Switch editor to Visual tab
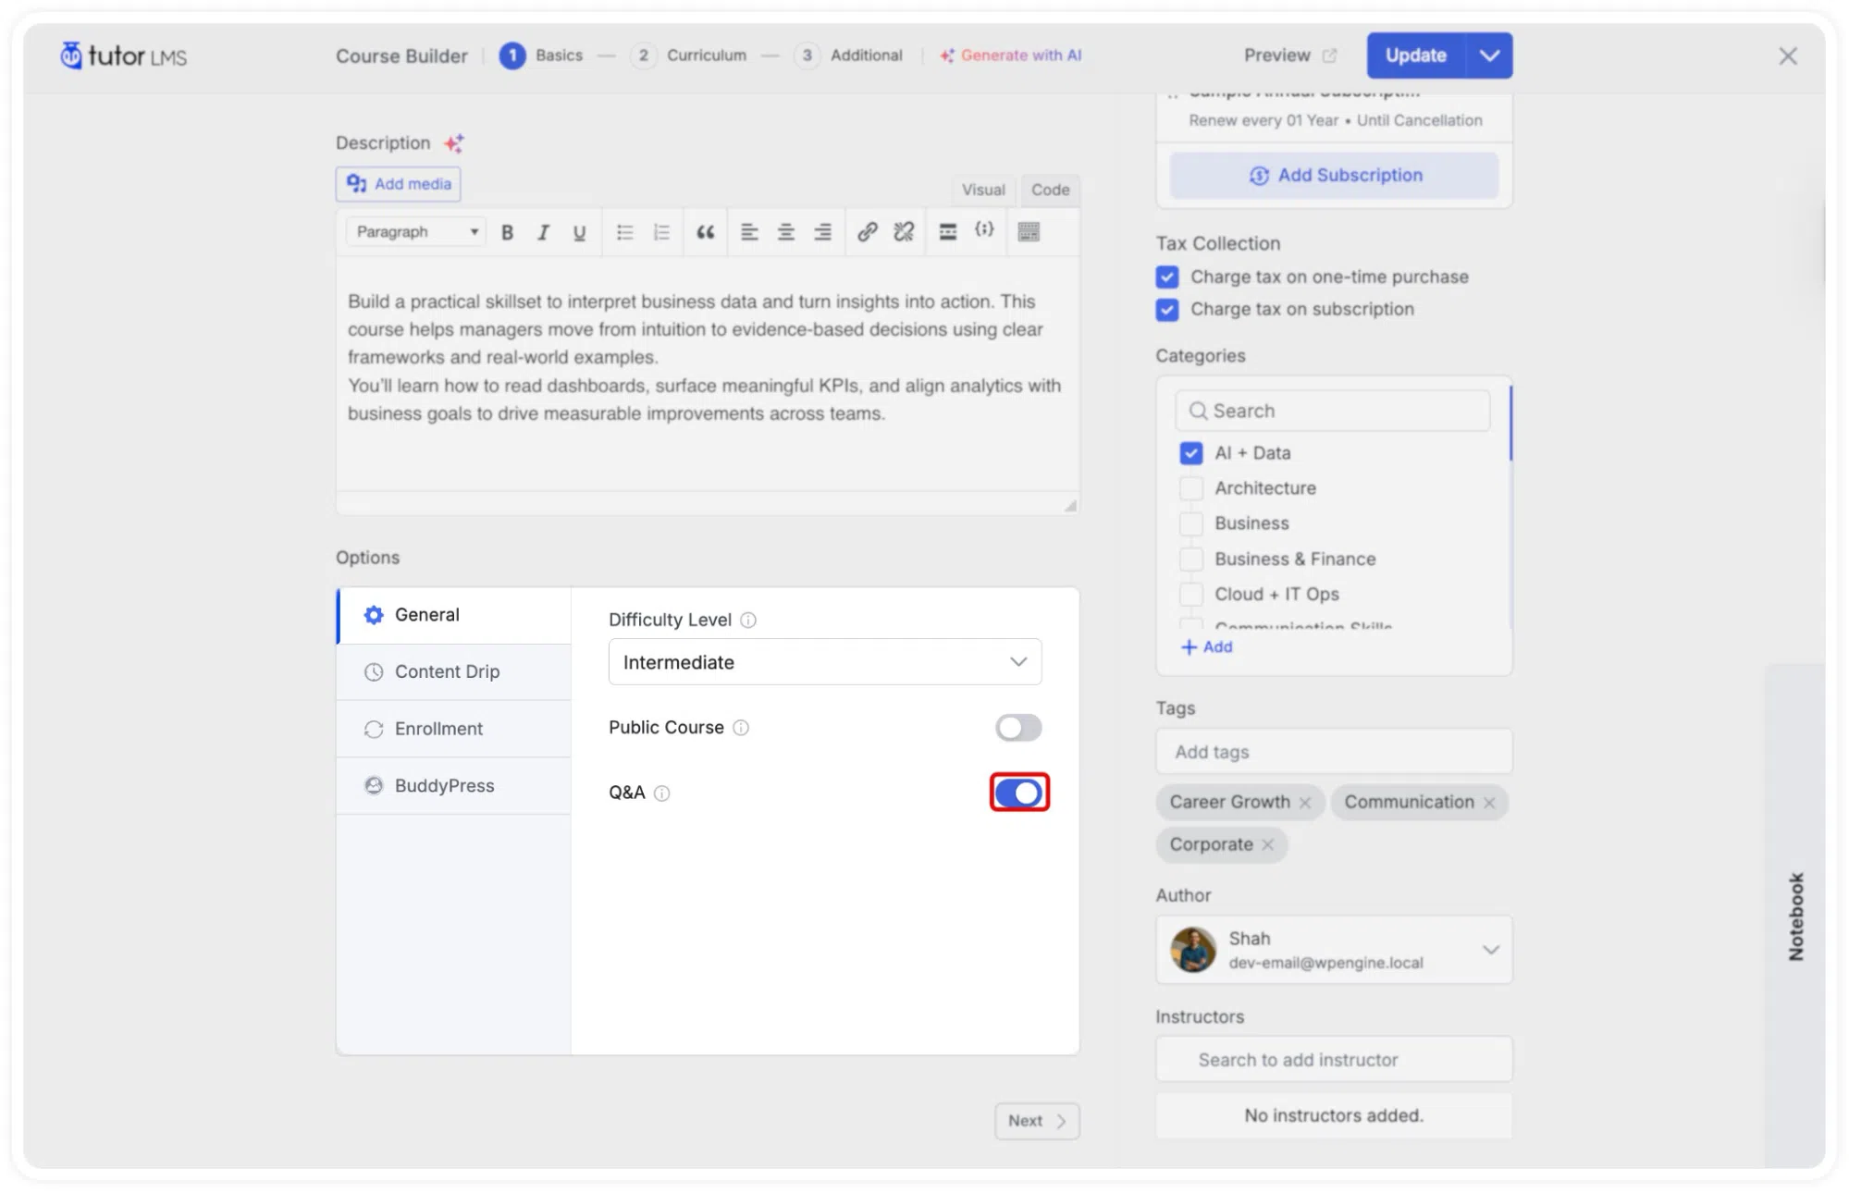 982,190
